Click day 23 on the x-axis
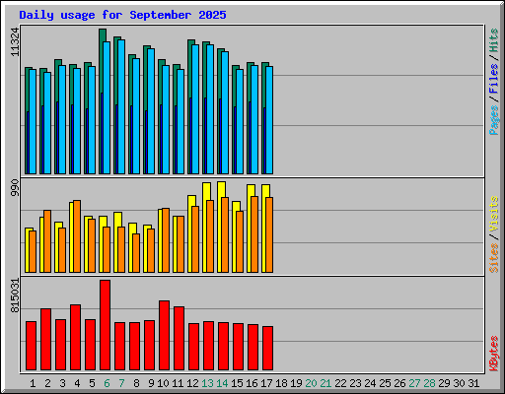The width and height of the screenshot is (505, 394). [x=355, y=383]
